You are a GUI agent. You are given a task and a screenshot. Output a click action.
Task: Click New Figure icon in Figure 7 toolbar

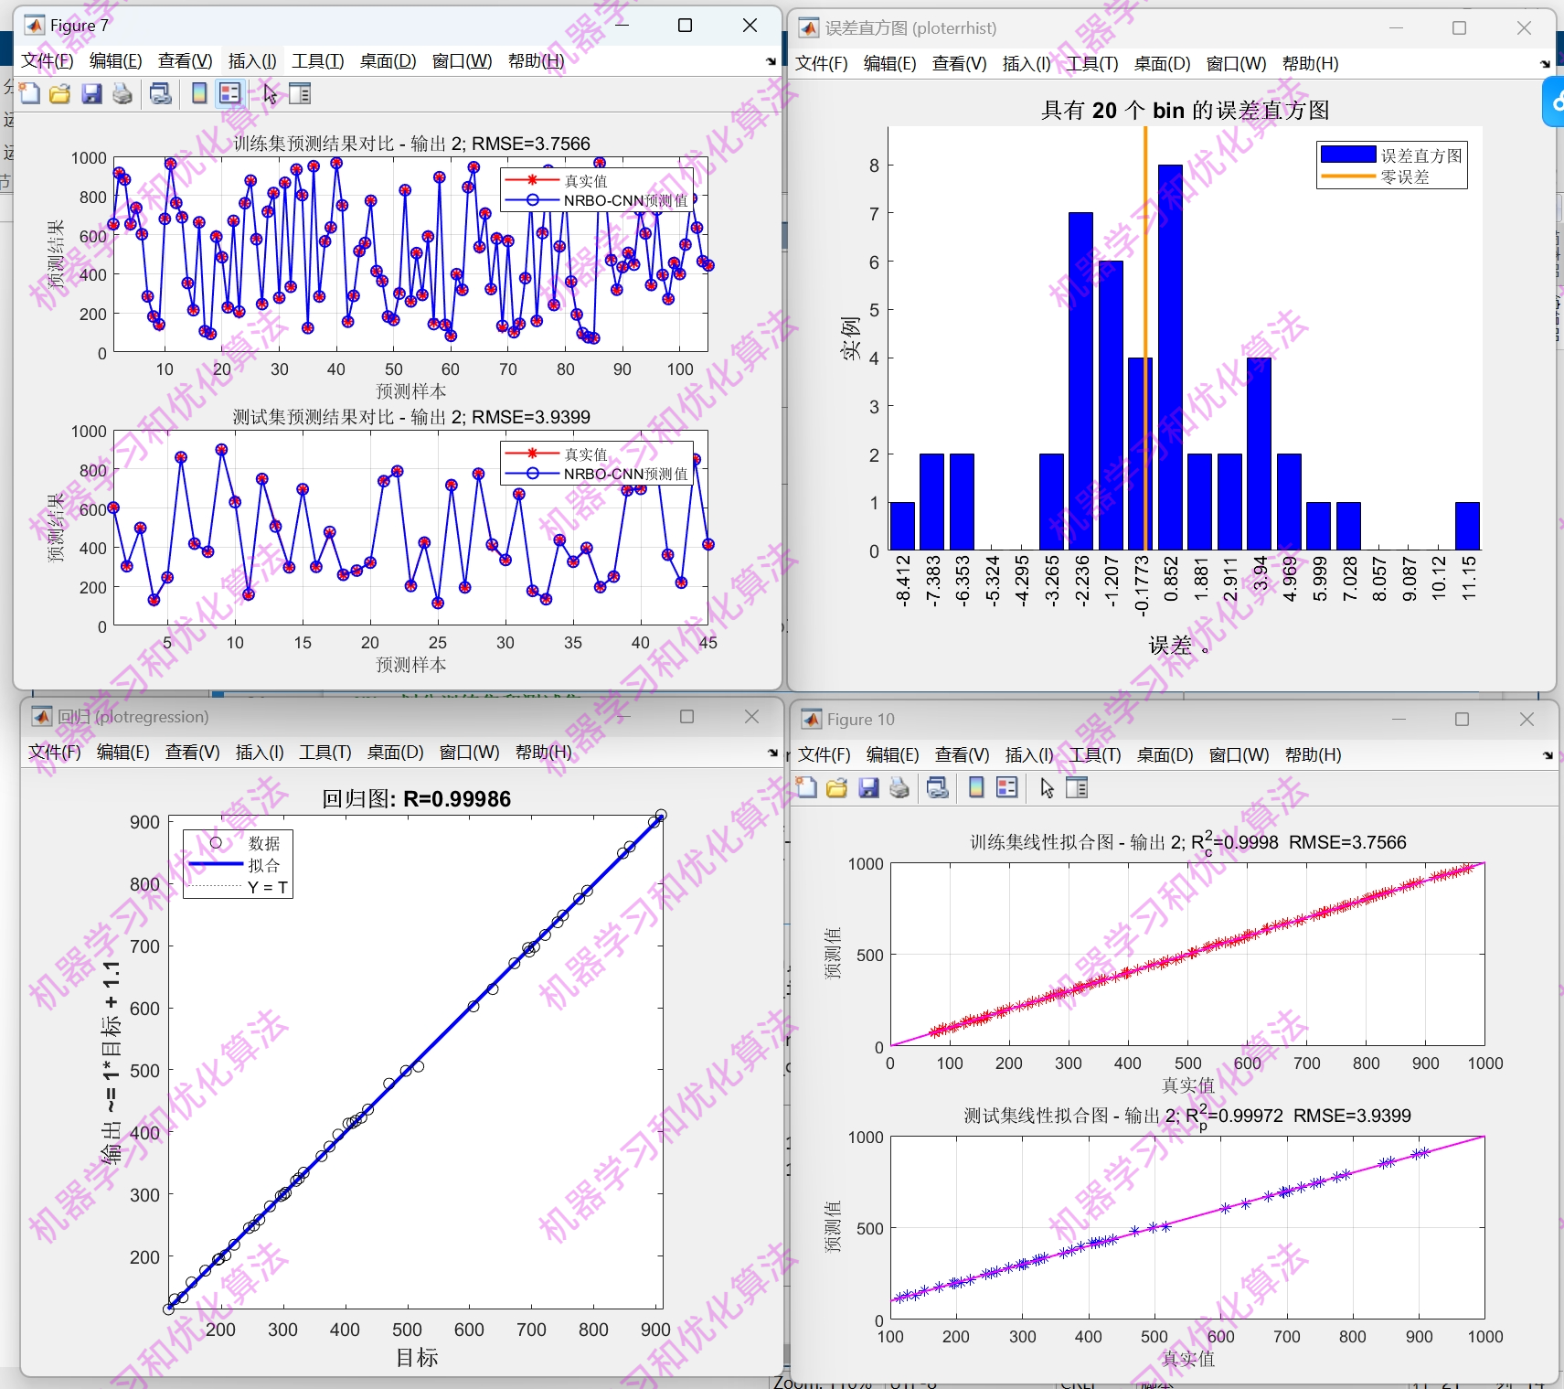30,93
